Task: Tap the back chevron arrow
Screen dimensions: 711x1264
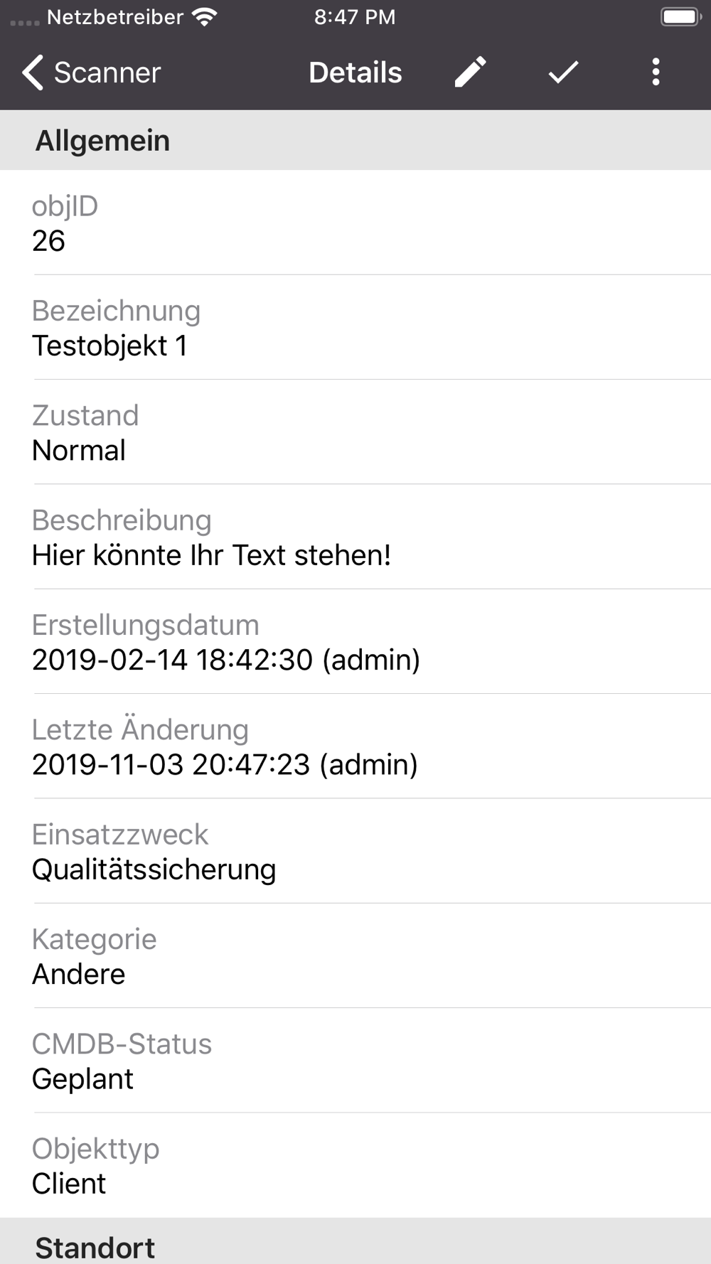Action: [33, 73]
